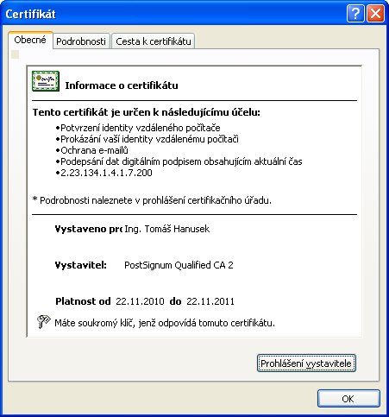Click the Certifikát title bar
The width and height of the screenshot is (389, 417).
click(x=173, y=14)
